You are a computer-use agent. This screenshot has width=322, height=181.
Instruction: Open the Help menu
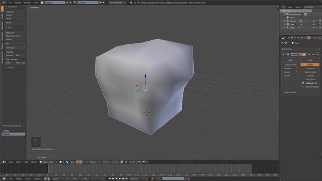coord(36,3)
